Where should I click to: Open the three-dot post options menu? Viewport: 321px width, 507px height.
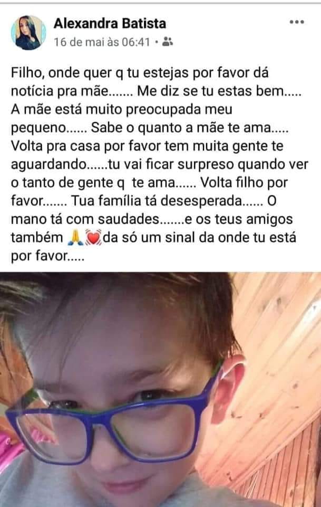[x=296, y=22]
